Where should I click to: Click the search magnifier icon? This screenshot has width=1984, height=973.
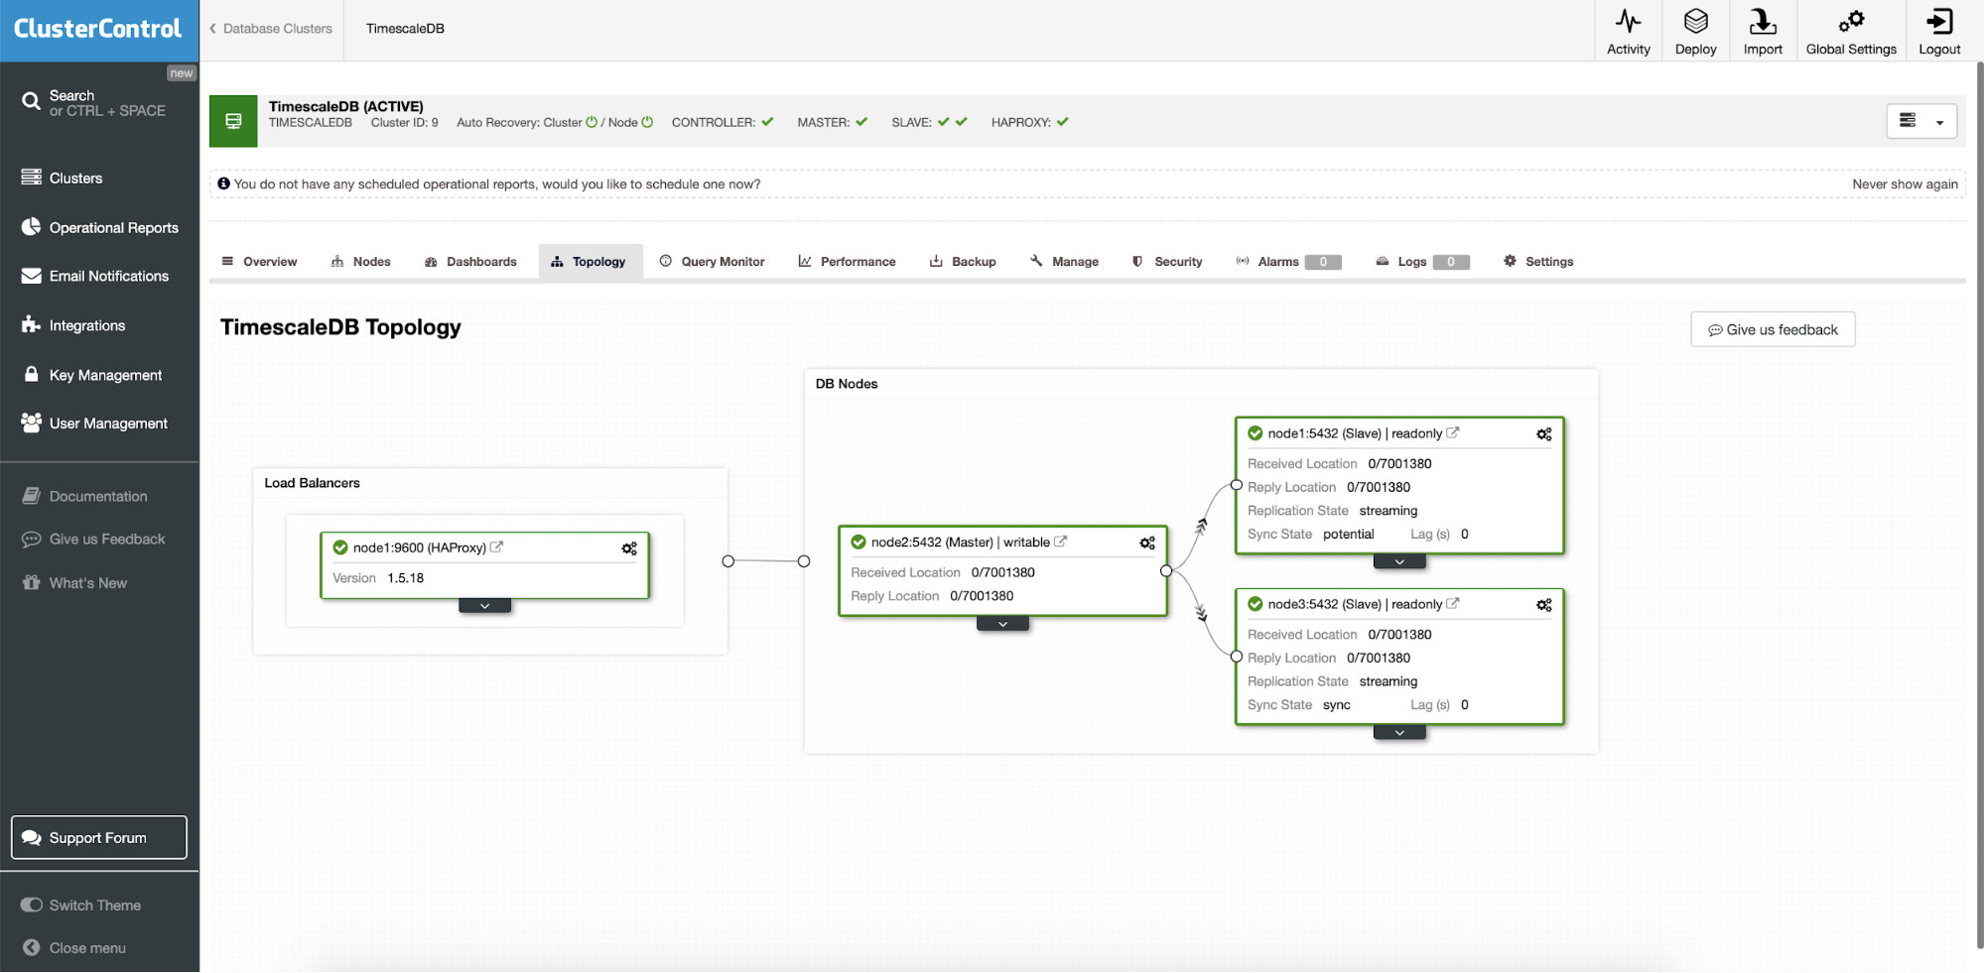coord(31,101)
